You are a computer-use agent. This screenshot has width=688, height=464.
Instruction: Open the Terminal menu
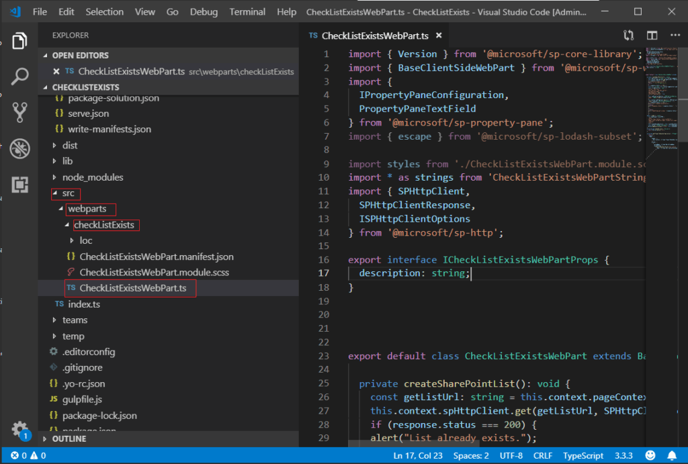(247, 12)
